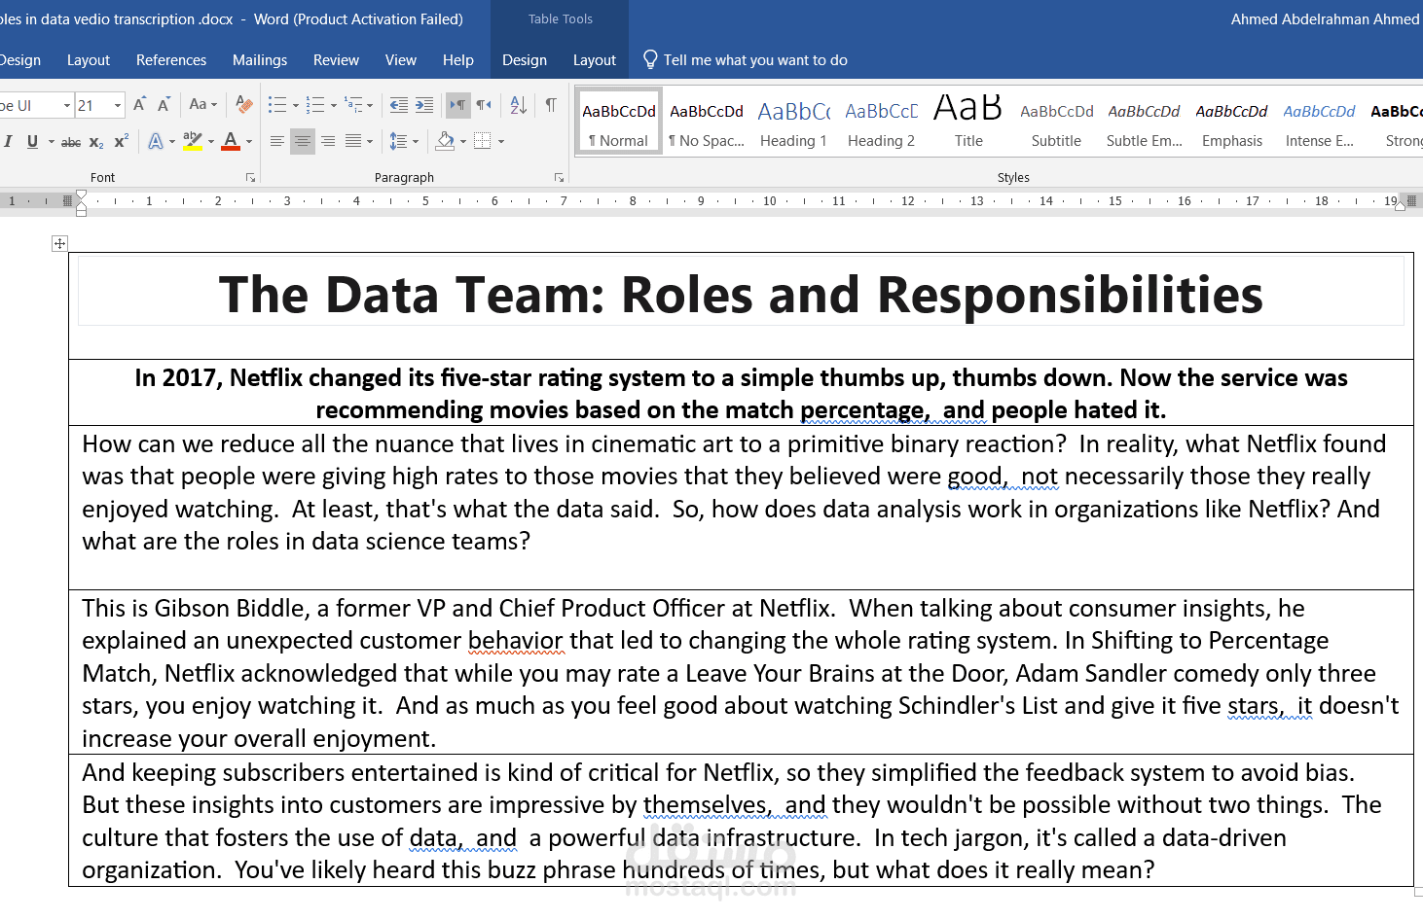The image size is (1423, 920).
Task: Open the Change Case dropdown
Action: coord(202,105)
